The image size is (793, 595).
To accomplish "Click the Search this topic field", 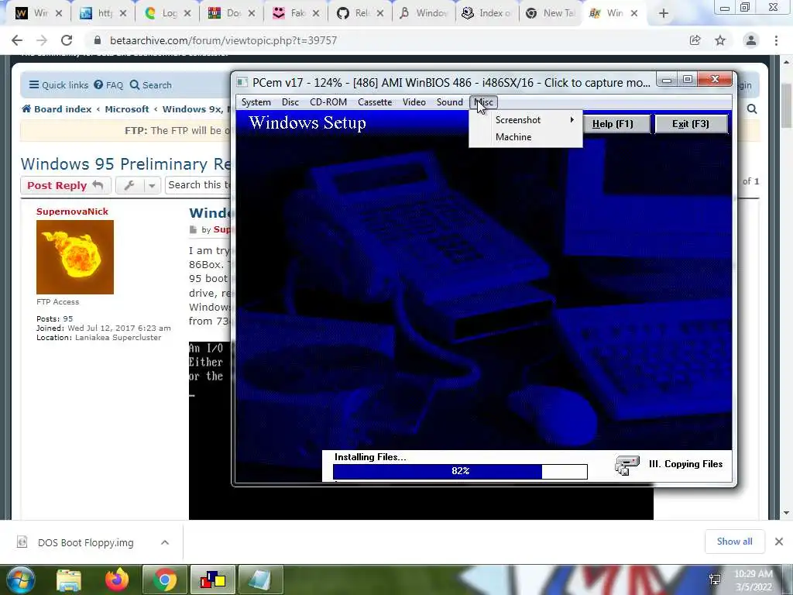I will [x=198, y=185].
